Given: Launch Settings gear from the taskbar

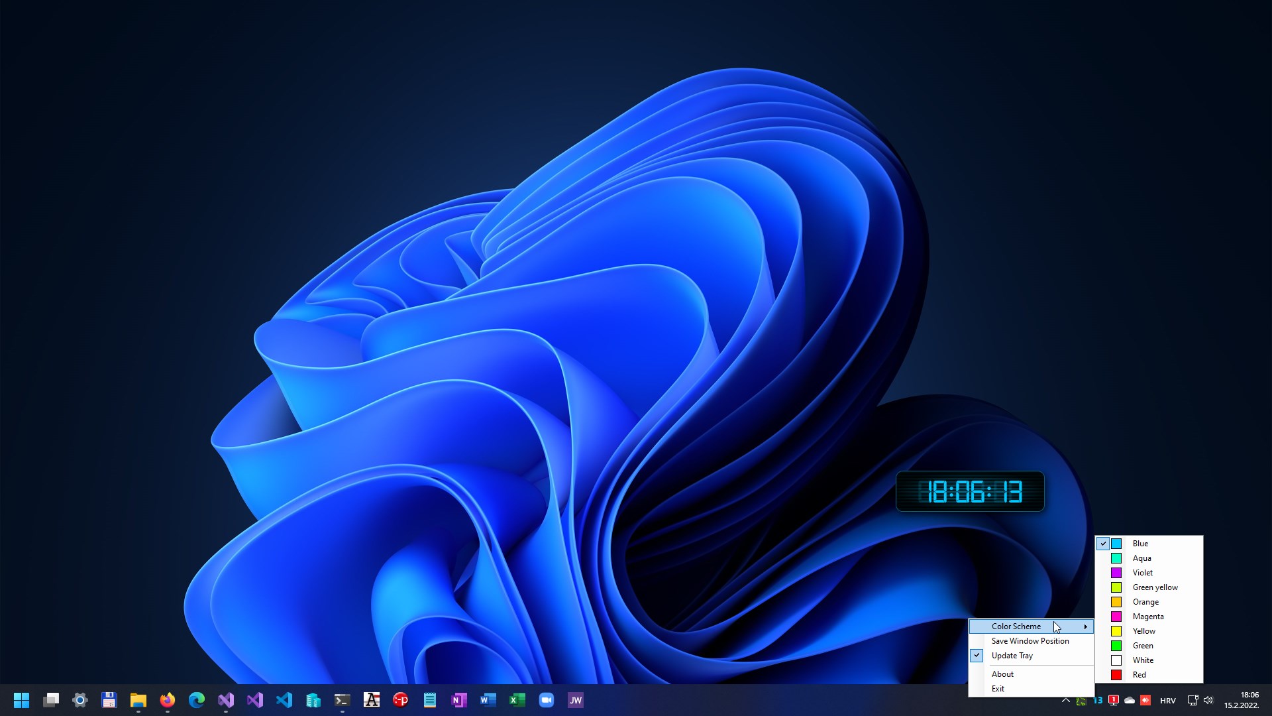Looking at the screenshot, I should click(80, 700).
